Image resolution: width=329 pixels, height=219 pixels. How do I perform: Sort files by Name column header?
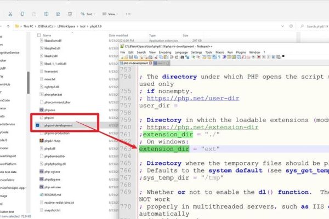(x=47, y=36)
